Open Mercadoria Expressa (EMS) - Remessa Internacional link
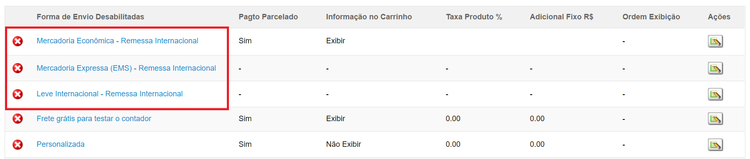 click(x=126, y=68)
